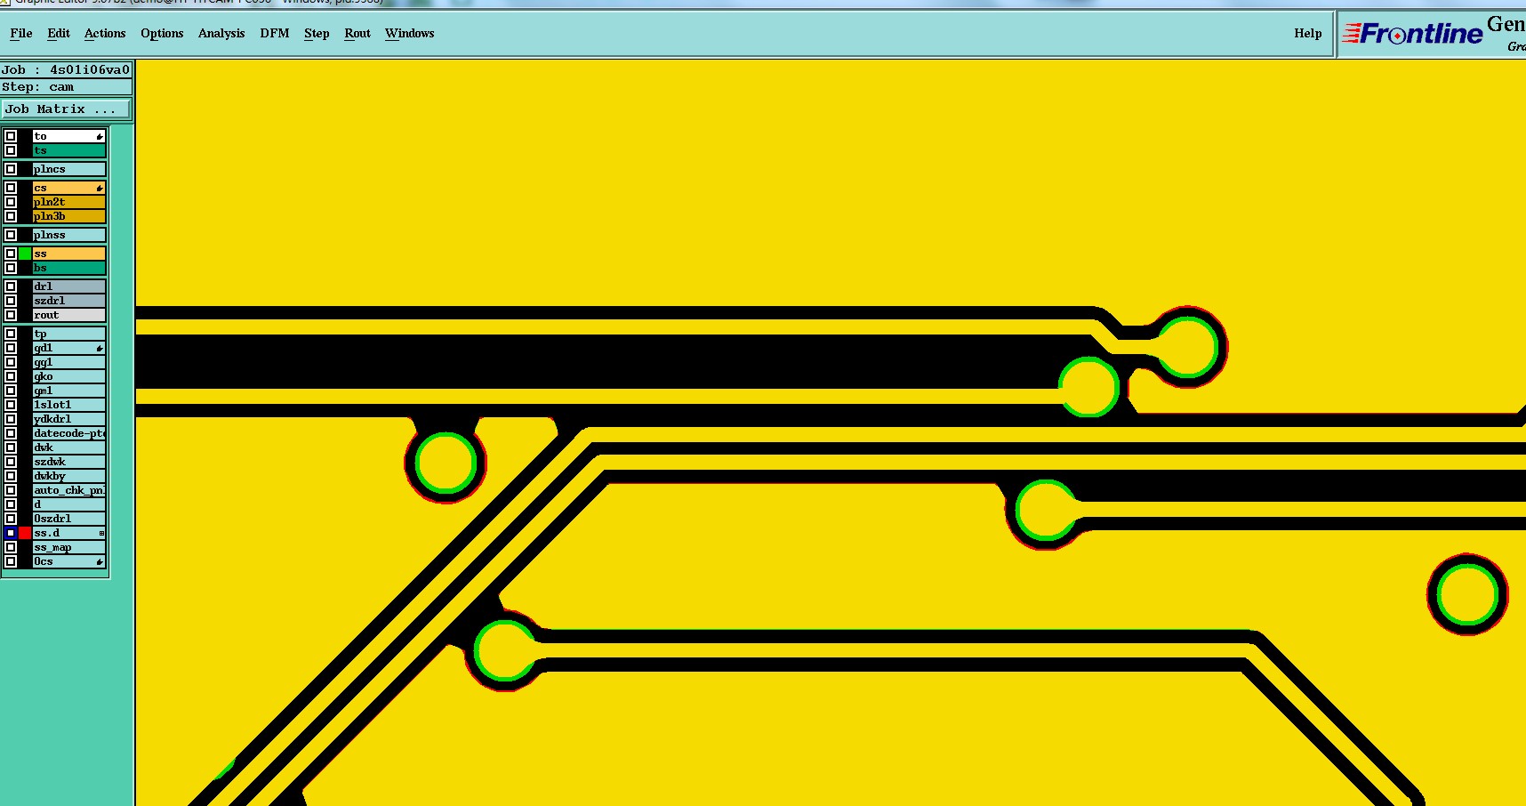
Task: Select the '0szdrl' layer name
Action: (69, 519)
